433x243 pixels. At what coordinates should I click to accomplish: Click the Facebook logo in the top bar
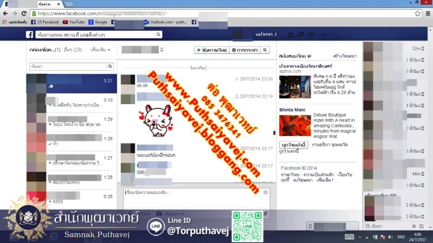(x=30, y=35)
